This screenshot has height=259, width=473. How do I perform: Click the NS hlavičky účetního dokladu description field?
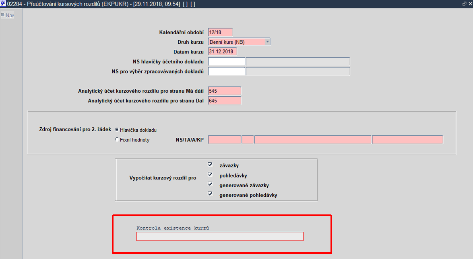pyautogui.click(x=298, y=62)
